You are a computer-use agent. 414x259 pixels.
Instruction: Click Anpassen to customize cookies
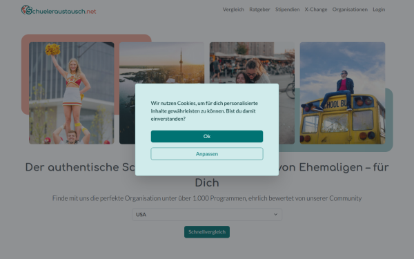tap(207, 154)
